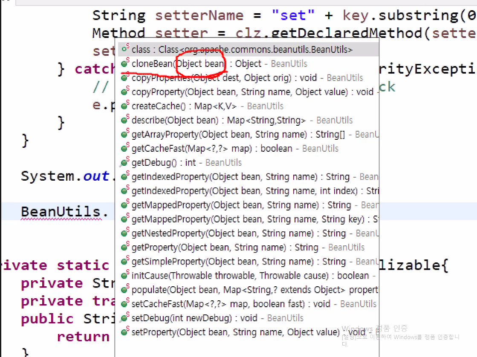Select getSimpleProperty(Object bean, String name) proposal

pos(248,261)
